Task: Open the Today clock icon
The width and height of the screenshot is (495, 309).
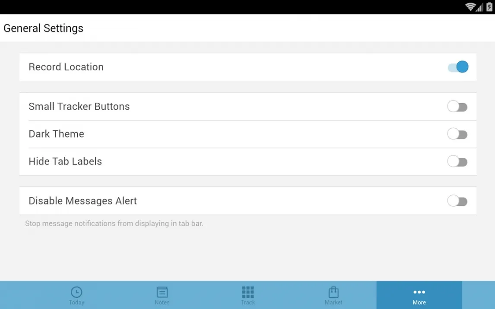Action: 76,292
